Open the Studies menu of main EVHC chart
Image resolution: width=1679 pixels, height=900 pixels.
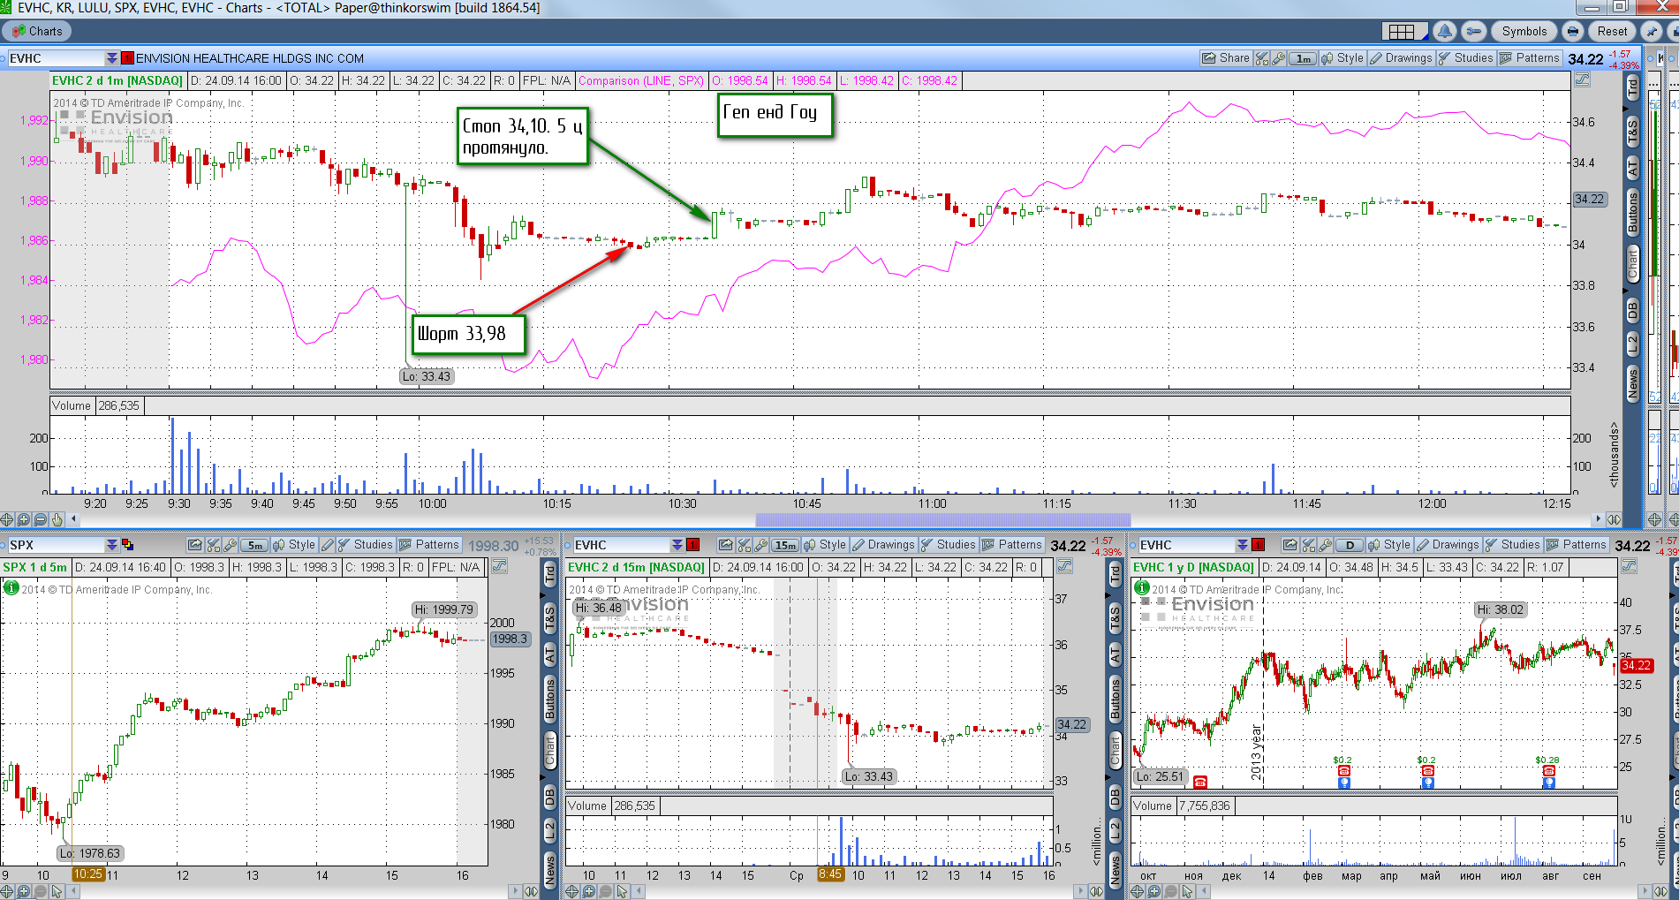pyautogui.click(x=1466, y=58)
